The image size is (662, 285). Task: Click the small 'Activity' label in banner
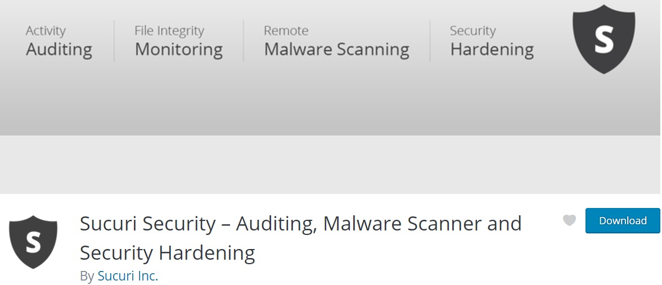coord(46,31)
